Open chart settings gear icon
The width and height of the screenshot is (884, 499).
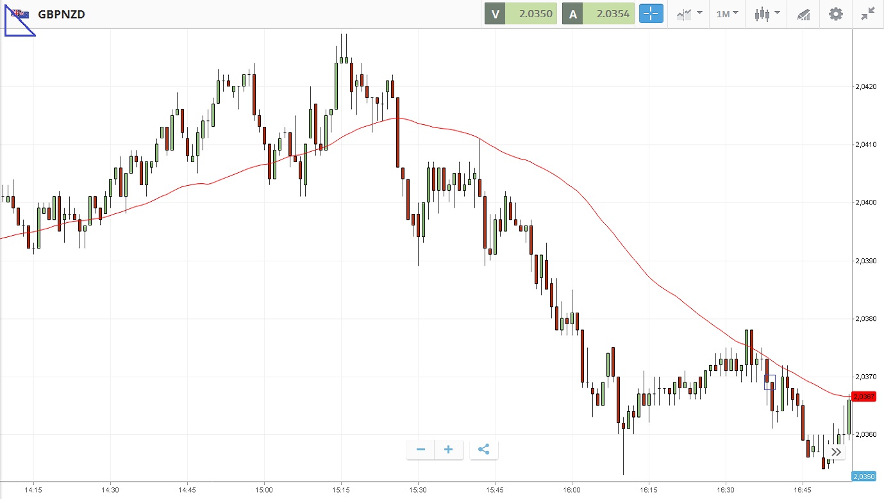(x=836, y=13)
